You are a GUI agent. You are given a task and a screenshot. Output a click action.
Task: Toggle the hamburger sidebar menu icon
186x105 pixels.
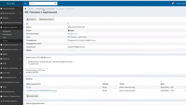[x=25, y=3]
